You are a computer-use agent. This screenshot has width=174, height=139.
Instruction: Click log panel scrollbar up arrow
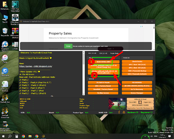83,52
